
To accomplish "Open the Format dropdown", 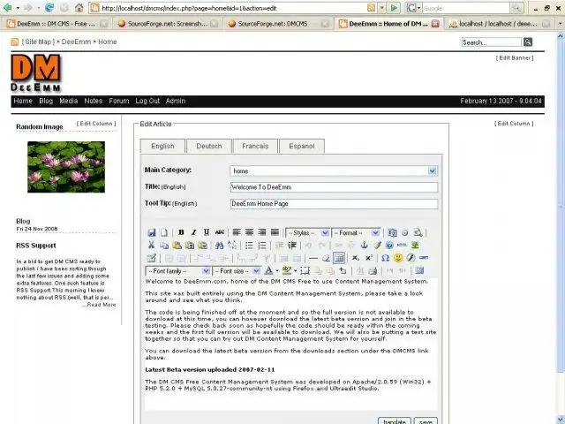I will [x=355, y=233].
